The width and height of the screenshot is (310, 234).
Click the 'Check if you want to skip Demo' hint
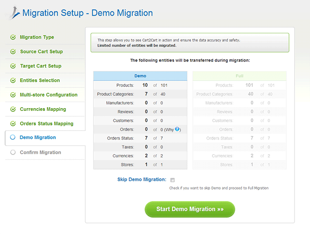pyautogui.click(x=219, y=188)
